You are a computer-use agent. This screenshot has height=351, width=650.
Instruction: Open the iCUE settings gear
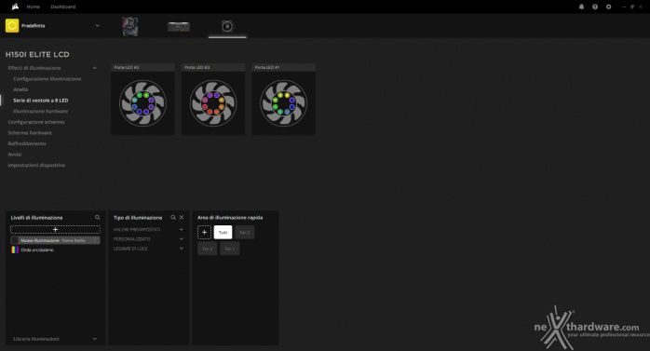(608, 7)
